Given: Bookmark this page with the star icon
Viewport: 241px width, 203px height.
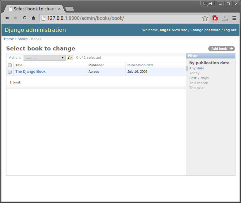Looking at the screenshot, I should pyautogui.click(x=205, y=18).
